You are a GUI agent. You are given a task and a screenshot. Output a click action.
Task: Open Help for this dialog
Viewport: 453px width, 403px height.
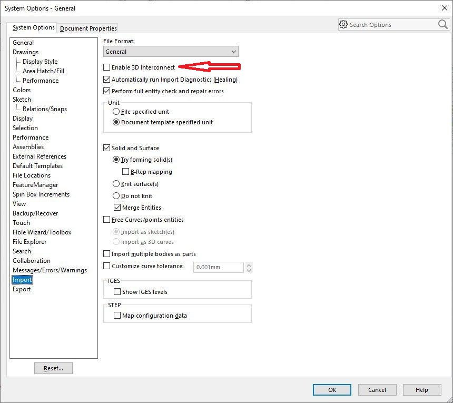coord(422,390)
